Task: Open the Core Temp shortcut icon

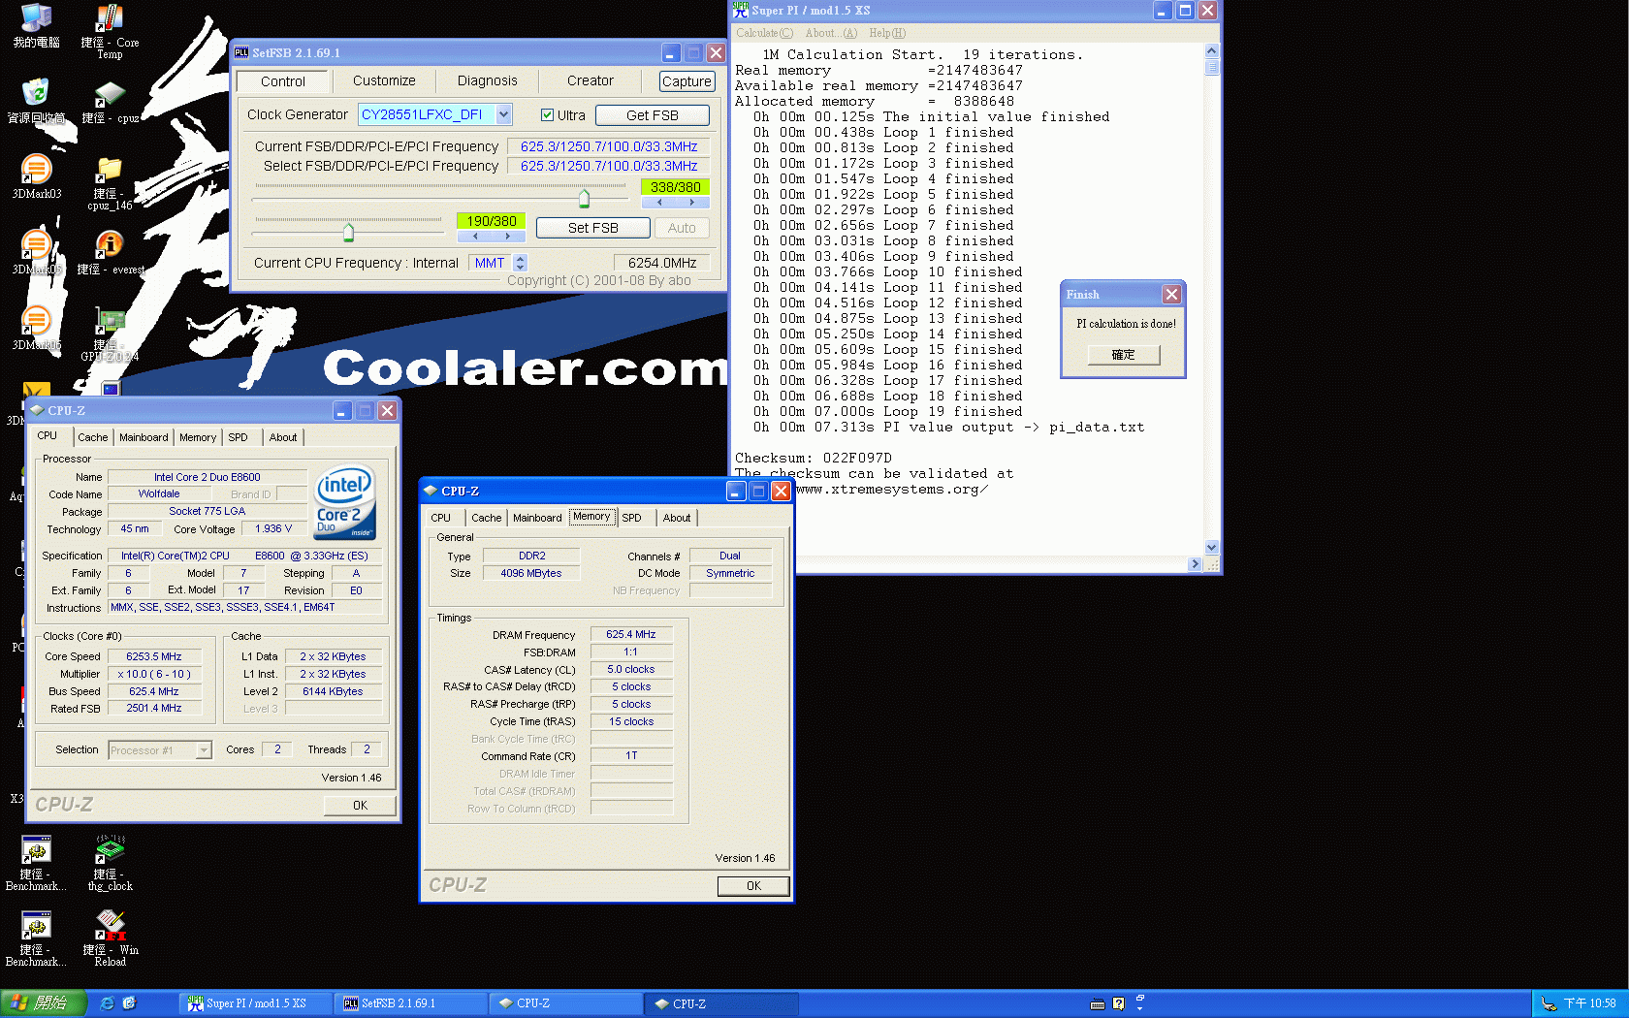Action: pyautogui.click(x=109, y=29)
